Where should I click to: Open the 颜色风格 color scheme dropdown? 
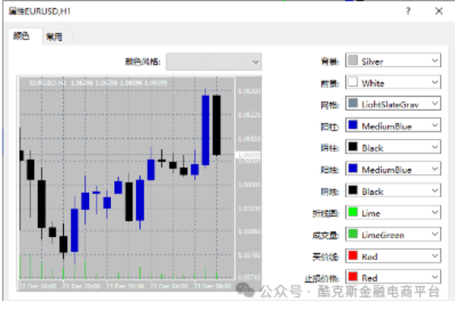214,62
